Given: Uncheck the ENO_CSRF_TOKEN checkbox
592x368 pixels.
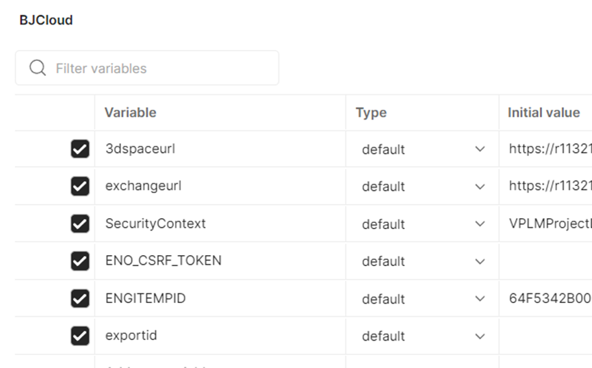Looking at the screenshot, I should 80,261.
